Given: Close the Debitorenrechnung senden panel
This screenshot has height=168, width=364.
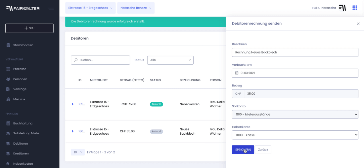Looking at the screenshot, I should tap(358, 24).
